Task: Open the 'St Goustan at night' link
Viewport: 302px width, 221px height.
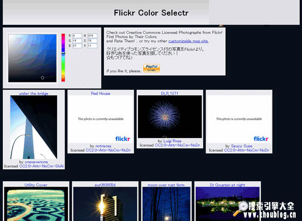Action: [x=228, y=185]
